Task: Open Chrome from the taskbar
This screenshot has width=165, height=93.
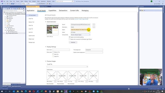Action: coord(22,91)
